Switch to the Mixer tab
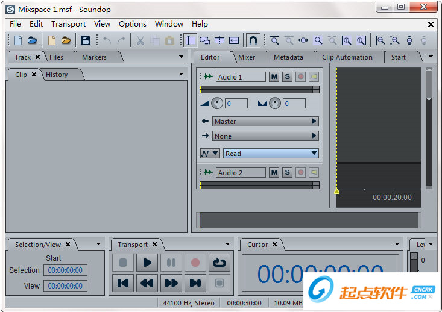 pyautogui.click(x=247, y=57)
